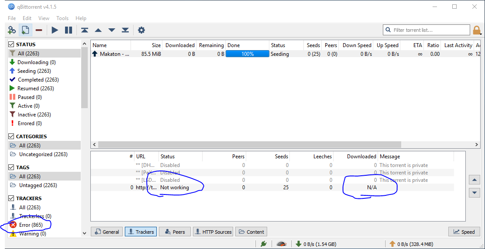Select the tracker row with Not working status
Screen dimensions: 485x249
click(272, 187)
